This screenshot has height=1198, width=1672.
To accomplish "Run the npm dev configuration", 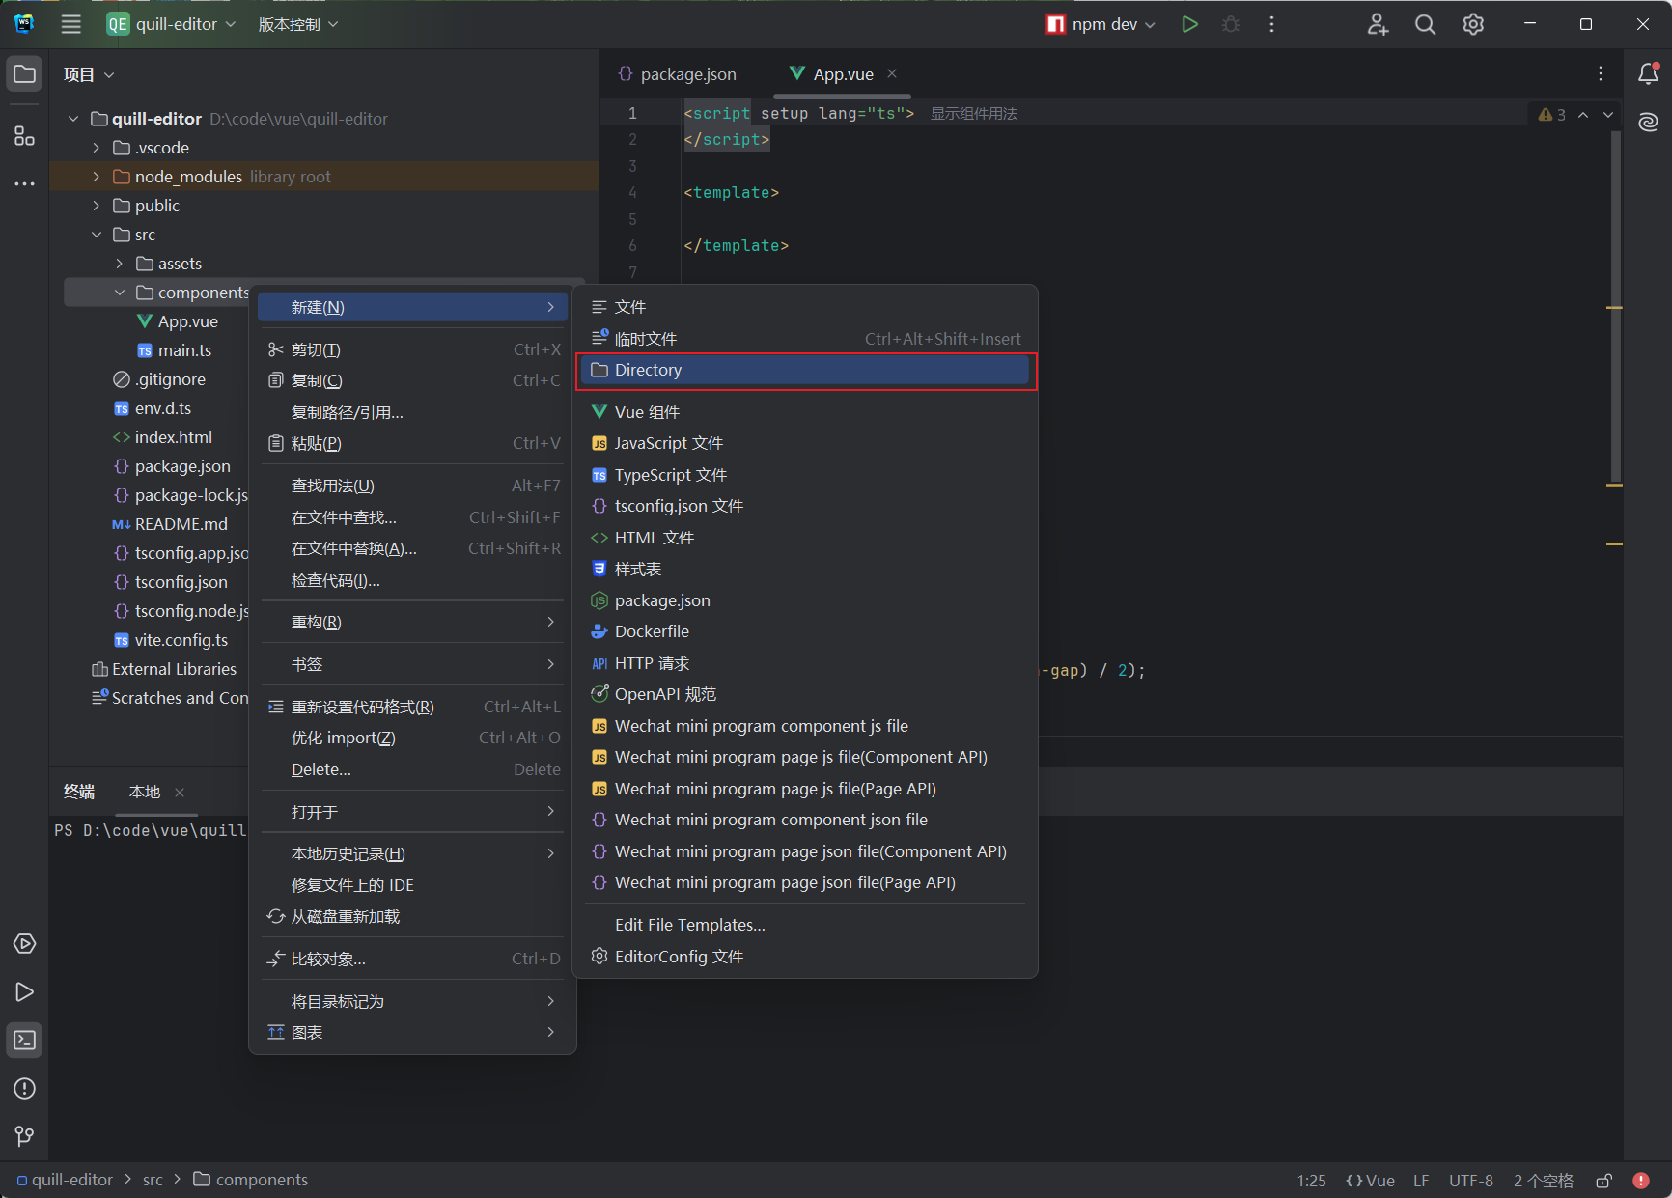I will 1189,24.
